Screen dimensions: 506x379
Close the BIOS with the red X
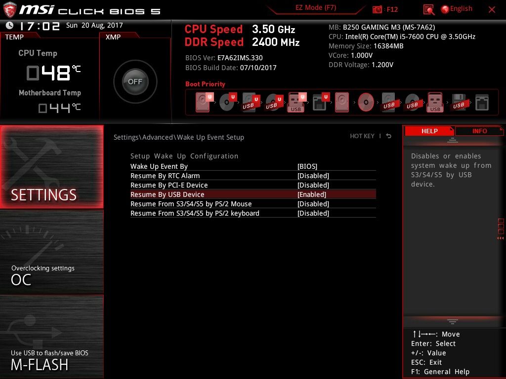point(492,10)
